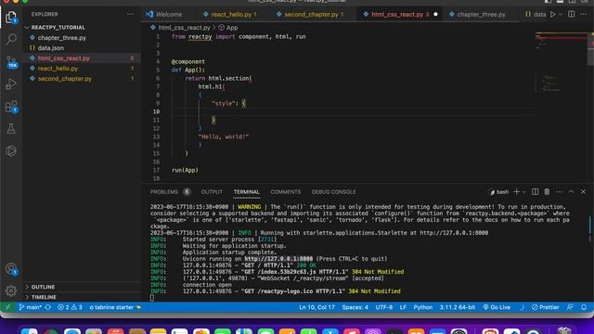
Task: Expand the TIMELINE section
Action: (x=44, y=297)
